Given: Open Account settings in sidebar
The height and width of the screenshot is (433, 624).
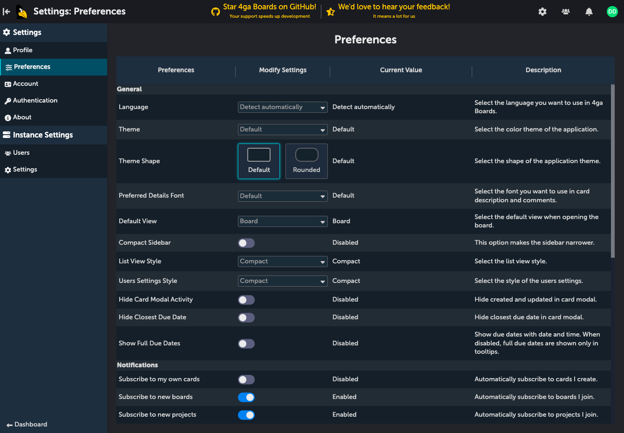Looking at the screenshot, I should (54, 84).
